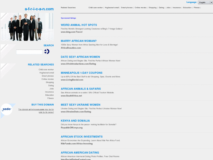Select 'Insurance' in top related bar
213x160 pixels.
(177, 8)
